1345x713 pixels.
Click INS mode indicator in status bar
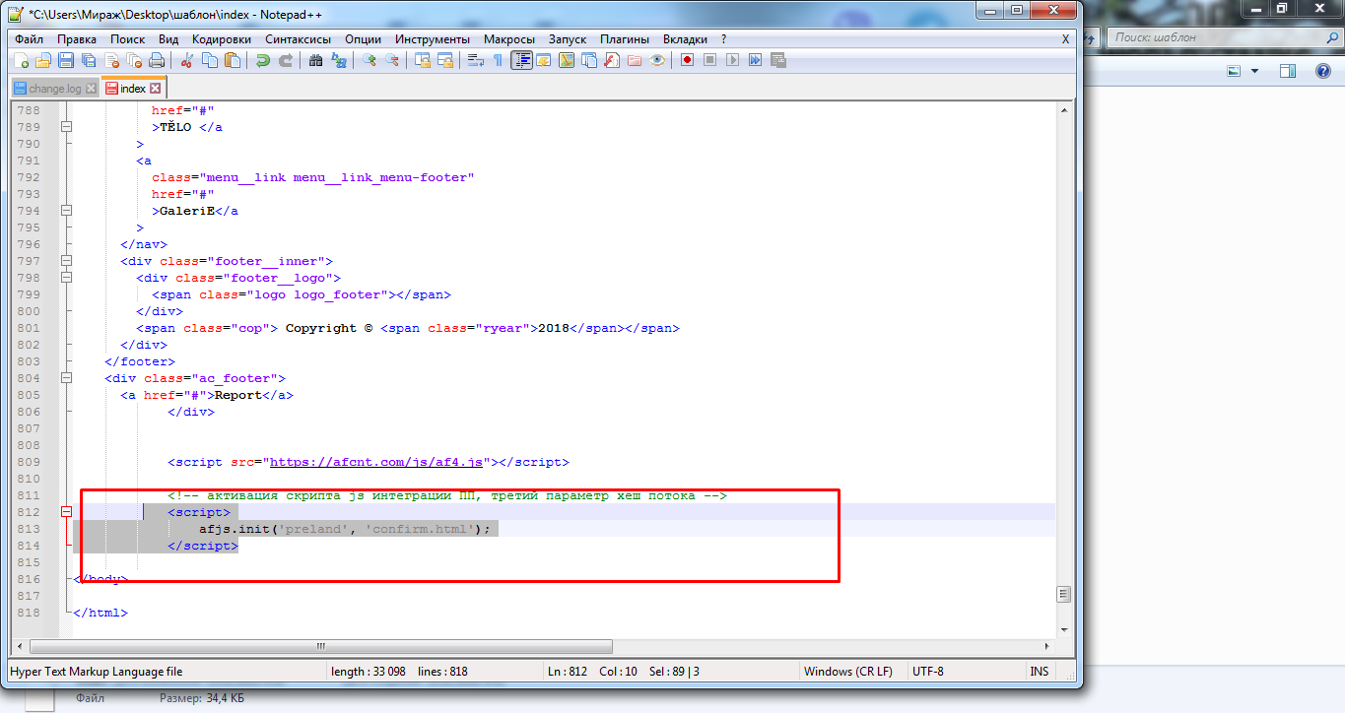click(x=1040, y=672)
